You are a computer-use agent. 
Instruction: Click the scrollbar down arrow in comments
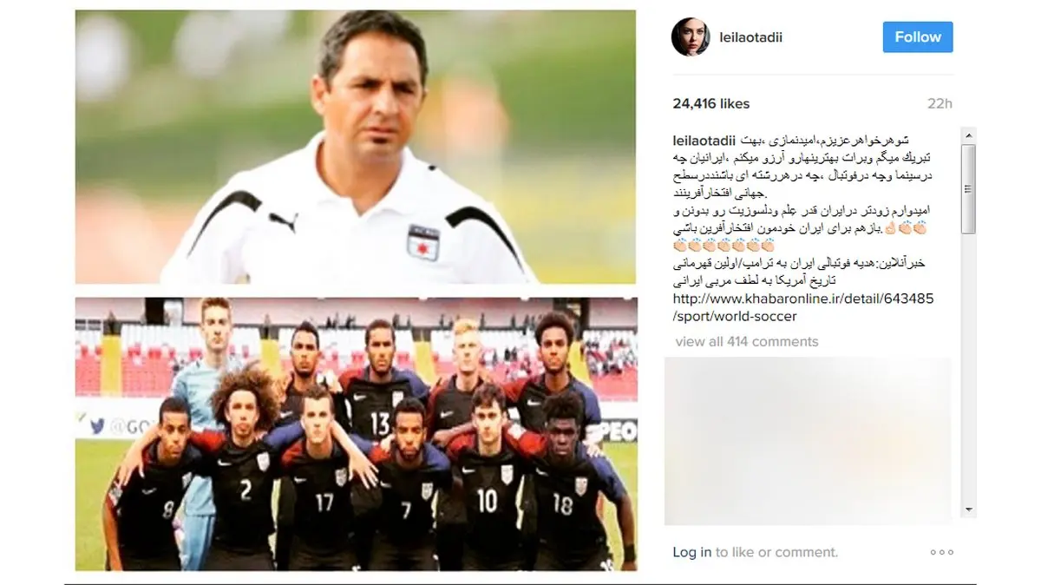(969, 509)
